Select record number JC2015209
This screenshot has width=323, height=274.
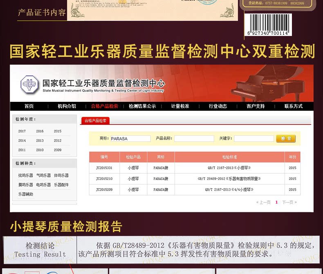pos(104,189)
